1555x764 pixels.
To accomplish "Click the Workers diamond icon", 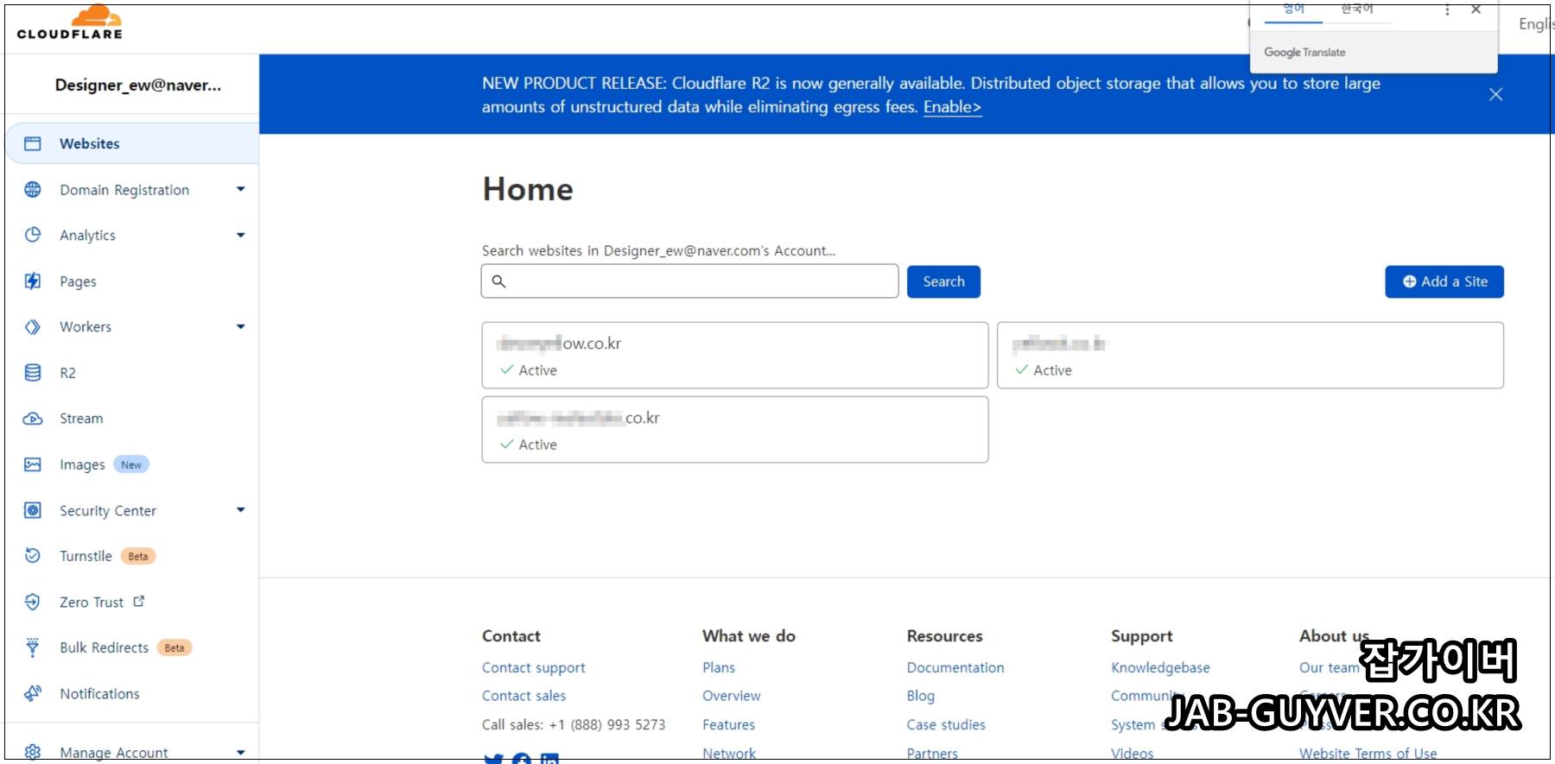I will (33, 326).
